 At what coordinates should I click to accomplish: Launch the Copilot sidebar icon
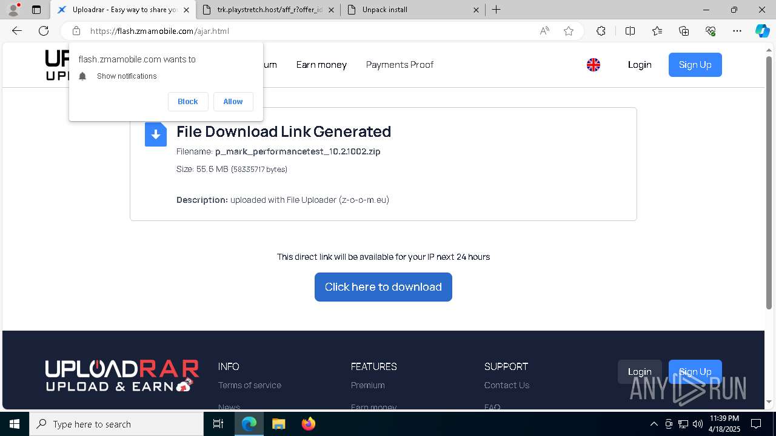pos(762,31)
